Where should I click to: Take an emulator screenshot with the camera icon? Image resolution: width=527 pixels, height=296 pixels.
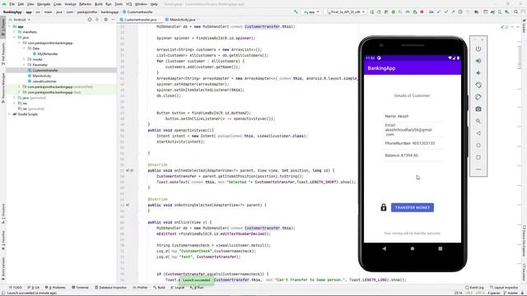click(478, 109)
